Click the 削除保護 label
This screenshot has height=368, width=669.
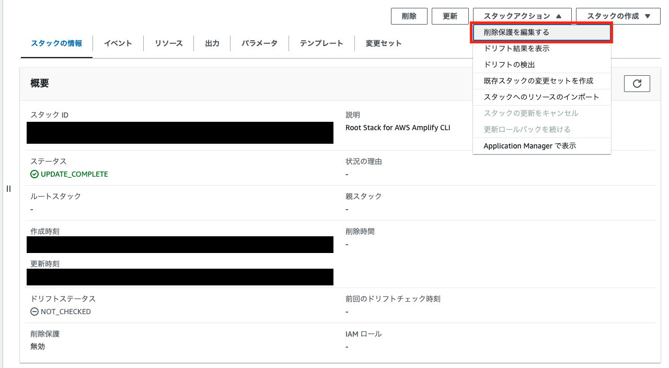coord(45,334)
